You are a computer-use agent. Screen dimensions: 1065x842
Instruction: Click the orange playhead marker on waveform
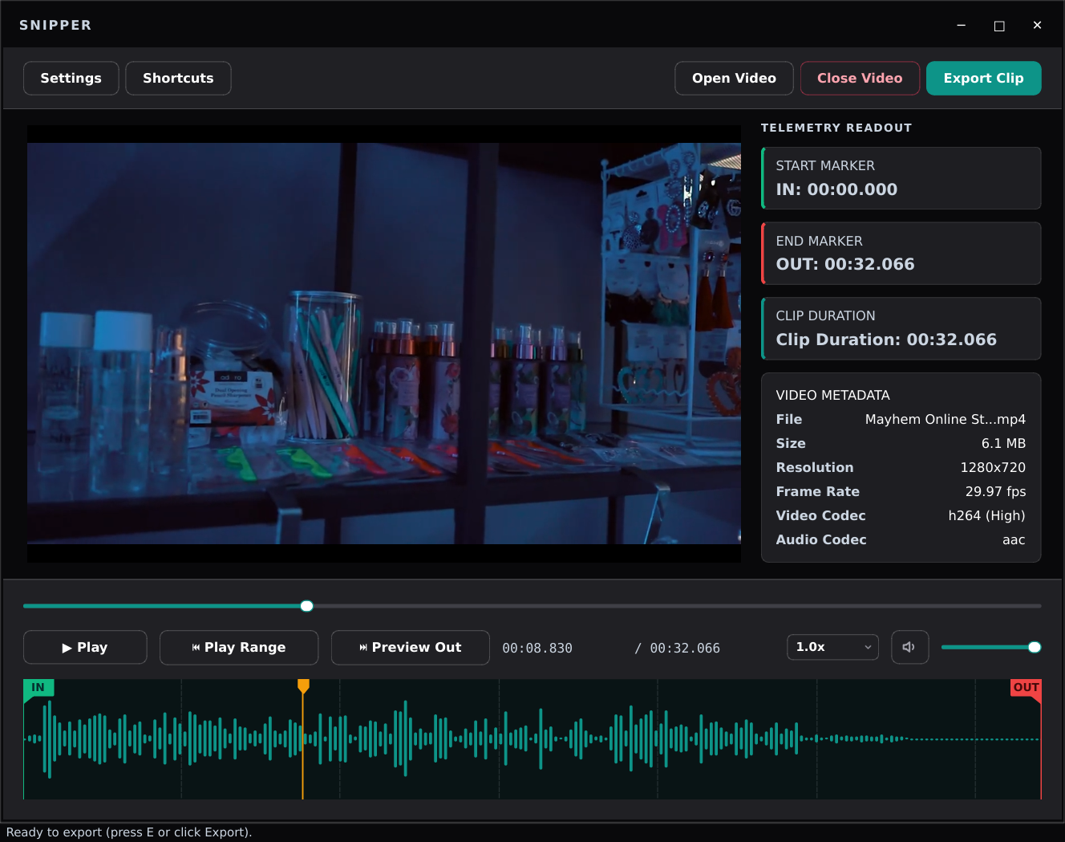tap(303, 685)
